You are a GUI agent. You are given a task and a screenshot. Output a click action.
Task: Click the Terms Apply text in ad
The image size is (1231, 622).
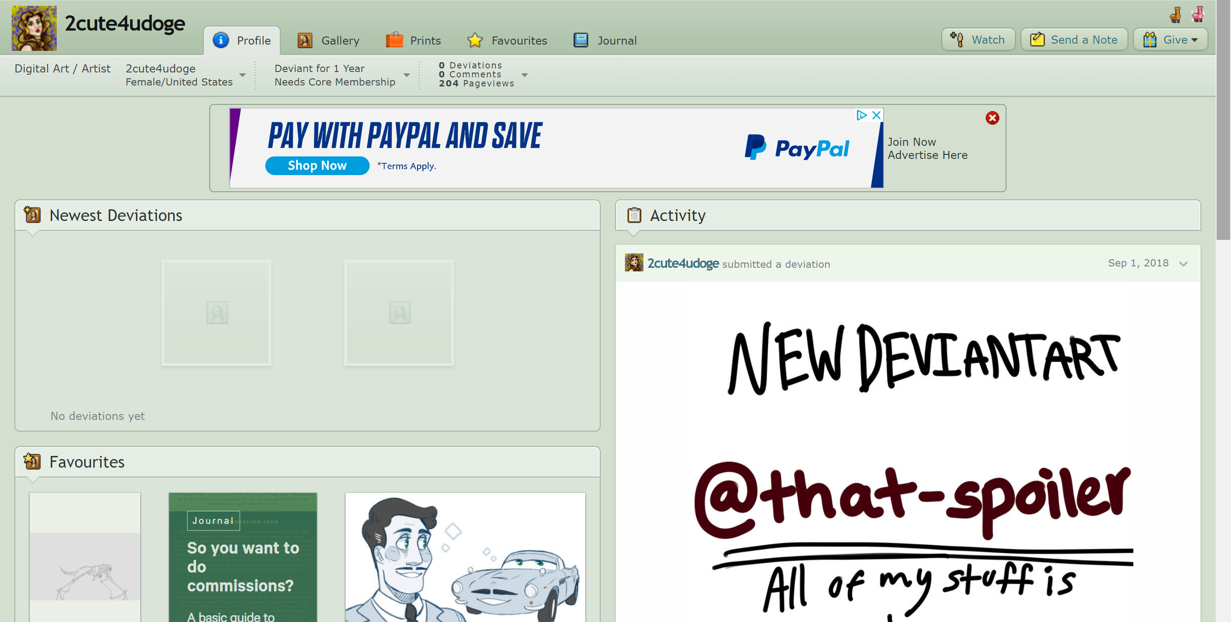[x=407, y=166]
